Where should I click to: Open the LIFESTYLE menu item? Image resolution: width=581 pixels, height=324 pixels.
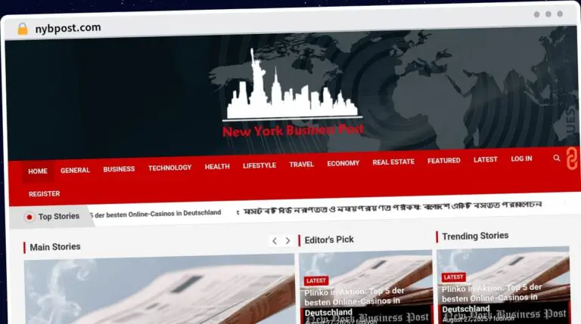pos(259,165)
